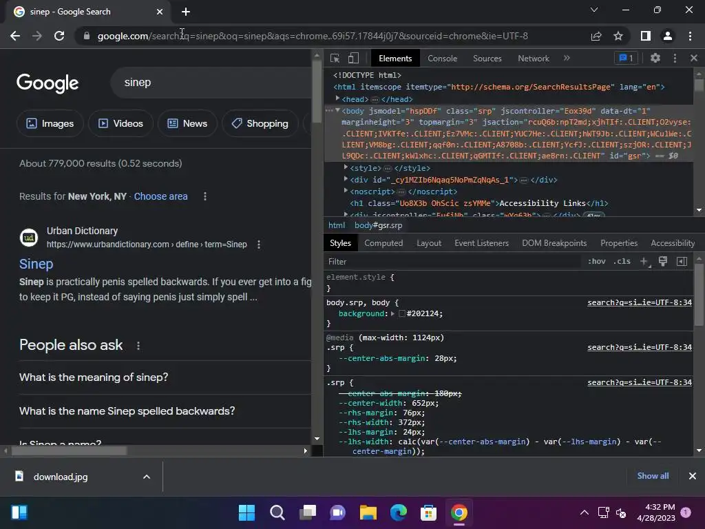Filter results by News
The width and height of the screenshot is (705, 529).
click(187, 123)
